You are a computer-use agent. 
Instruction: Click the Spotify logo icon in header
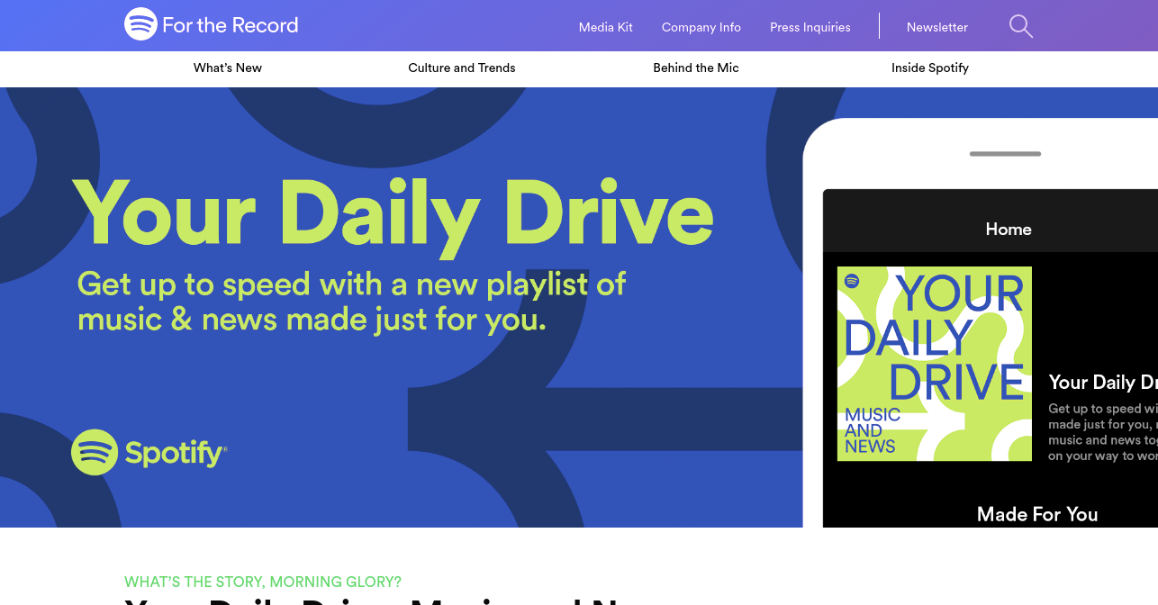click(x=140, y=24)
